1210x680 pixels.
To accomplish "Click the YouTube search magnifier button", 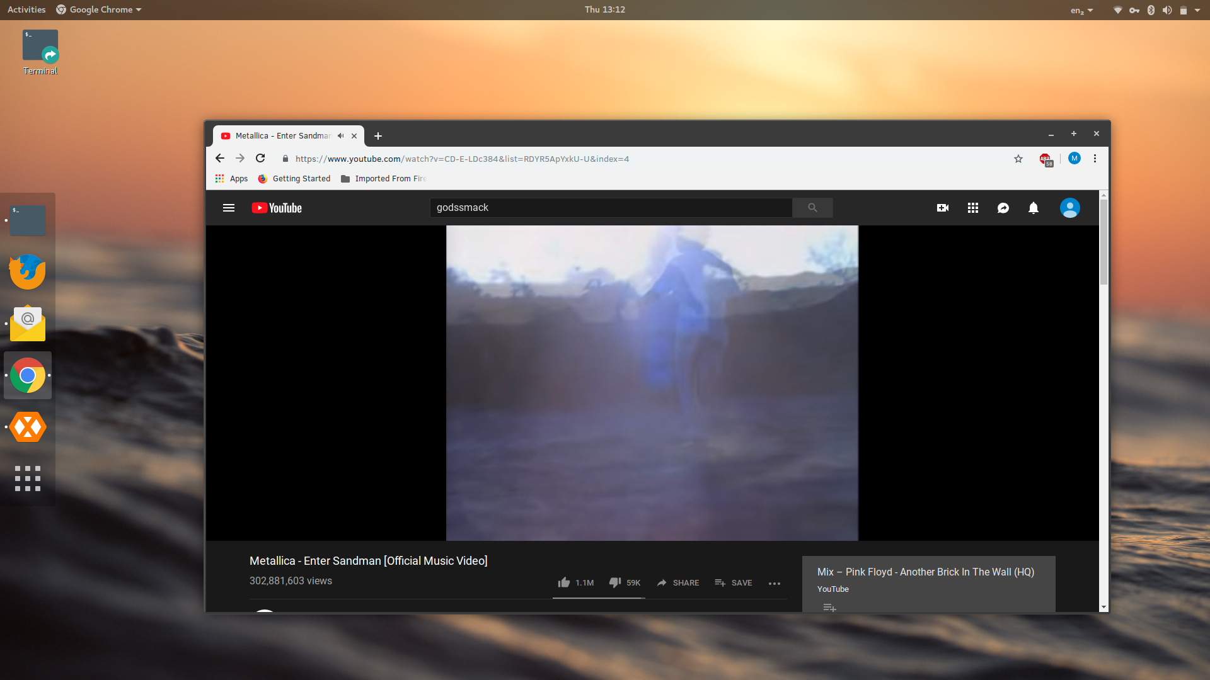I will tap(812, 208).
